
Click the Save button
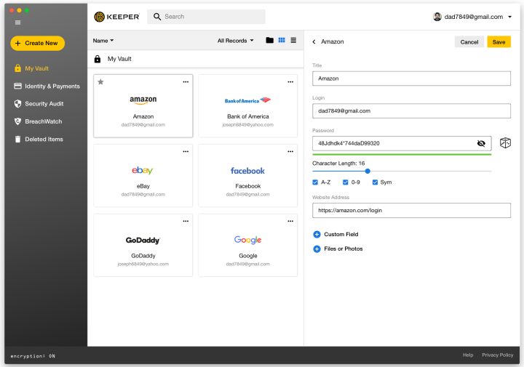(x=499, y=42)
